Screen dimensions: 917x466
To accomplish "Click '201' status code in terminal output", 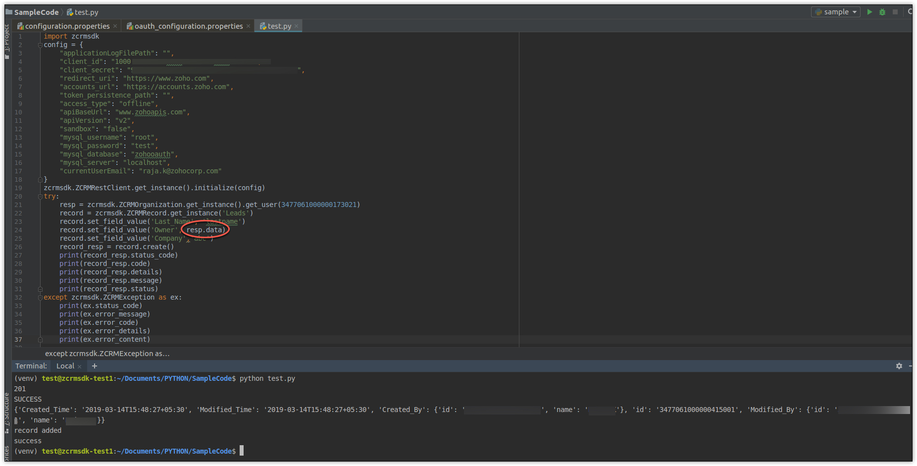I will click(x=20, y=389).
